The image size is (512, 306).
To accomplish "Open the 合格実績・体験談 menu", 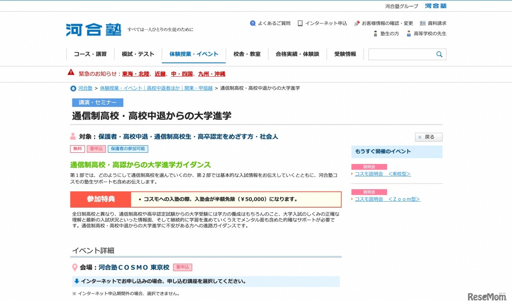I will (x=297, y=54).
